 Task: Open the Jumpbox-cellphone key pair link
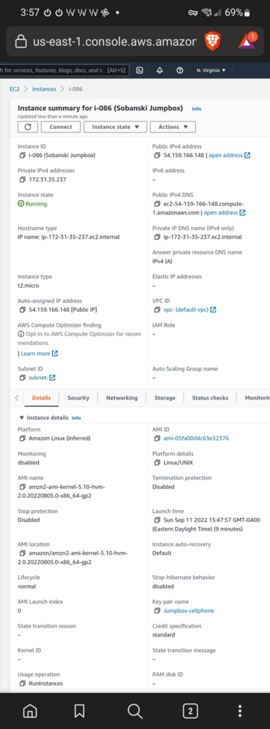point(189,611)
